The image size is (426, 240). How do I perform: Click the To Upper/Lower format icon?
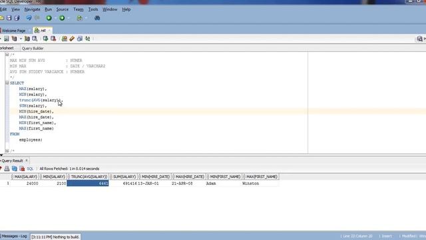click(x=87, y=39)
